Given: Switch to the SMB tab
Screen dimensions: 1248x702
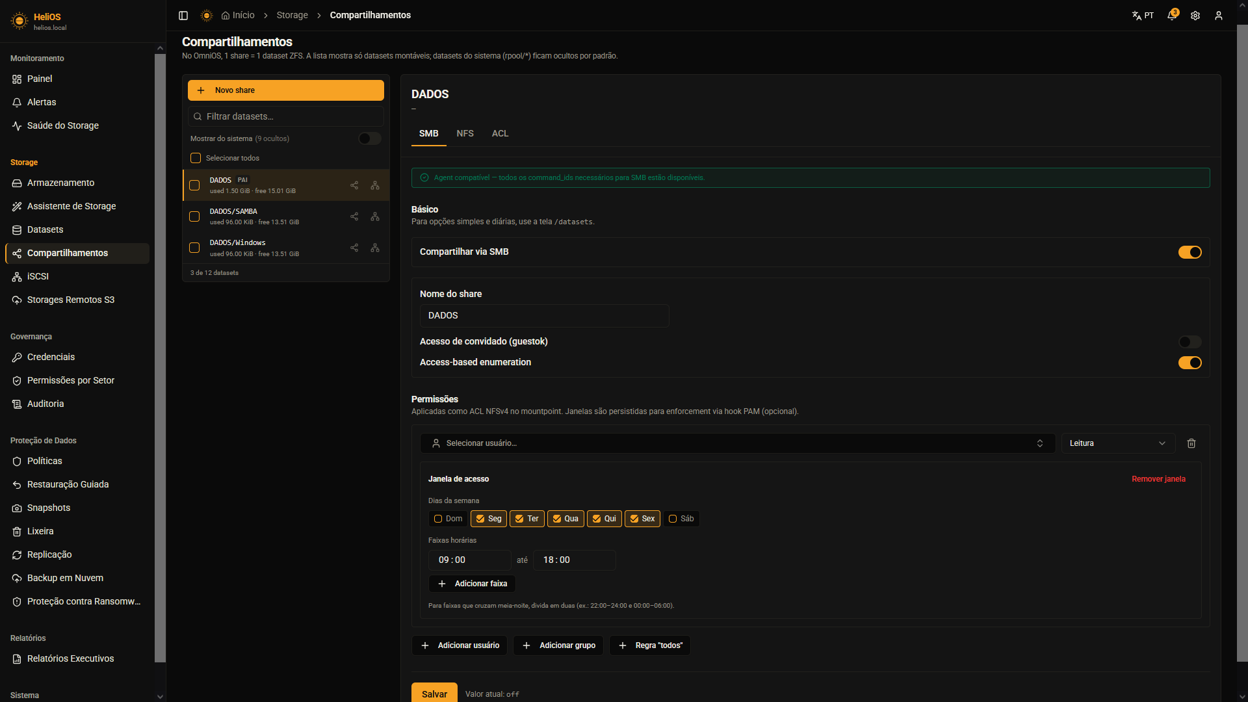Looking at the screenshot, I should (x=428, y=133).
